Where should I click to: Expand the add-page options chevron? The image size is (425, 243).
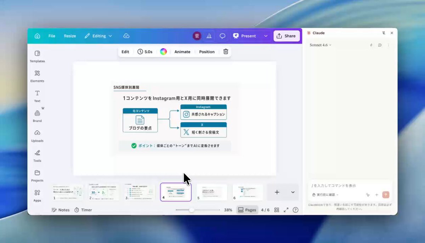click(x=293, y=192)
